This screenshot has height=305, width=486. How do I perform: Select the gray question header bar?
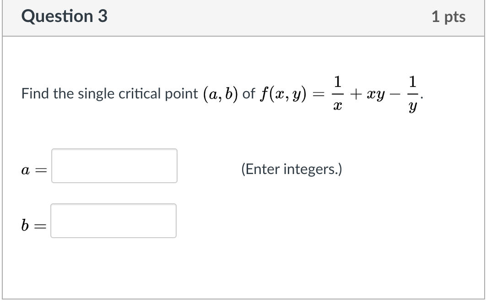pyautogui.click(x=243, y=16)
